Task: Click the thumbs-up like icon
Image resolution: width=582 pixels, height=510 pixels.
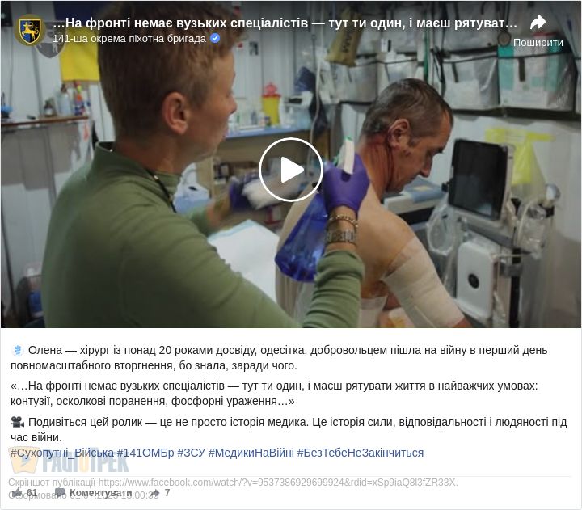Action: [17, 492]
